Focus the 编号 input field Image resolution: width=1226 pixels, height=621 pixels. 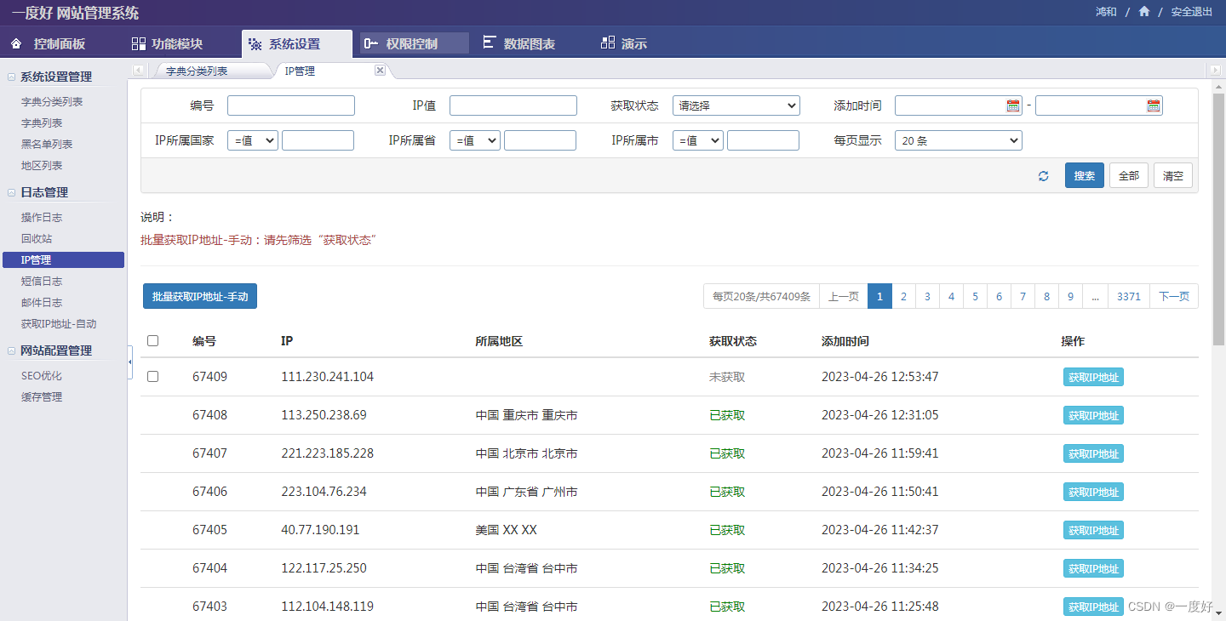pyautogui.click(x=291, y=105)
